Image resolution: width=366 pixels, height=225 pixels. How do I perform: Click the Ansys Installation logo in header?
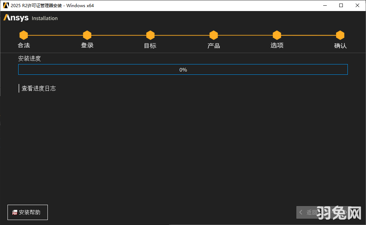[x=30, y=18]
